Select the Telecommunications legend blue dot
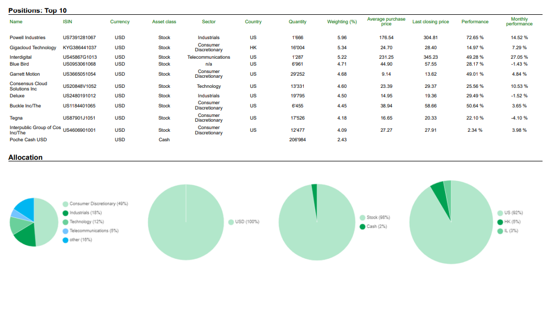 65,231
